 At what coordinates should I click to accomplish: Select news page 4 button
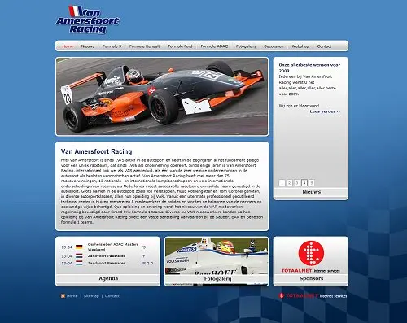(304, 183)
